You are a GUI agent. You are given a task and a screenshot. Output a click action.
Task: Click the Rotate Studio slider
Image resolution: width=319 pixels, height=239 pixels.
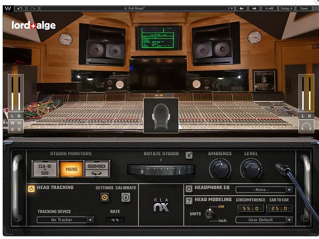coord(161,170)
